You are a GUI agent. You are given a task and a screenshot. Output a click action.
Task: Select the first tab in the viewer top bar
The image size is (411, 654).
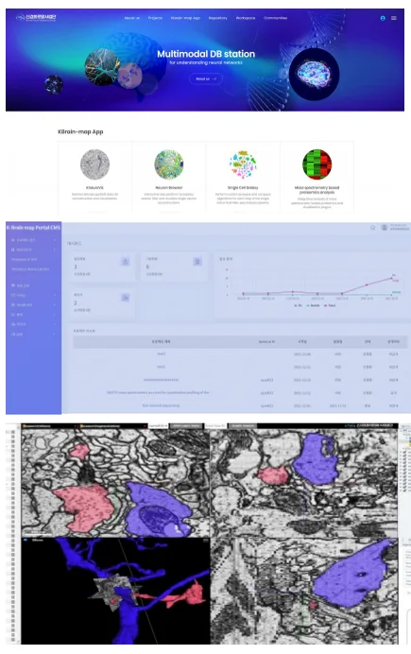[49, 426]
